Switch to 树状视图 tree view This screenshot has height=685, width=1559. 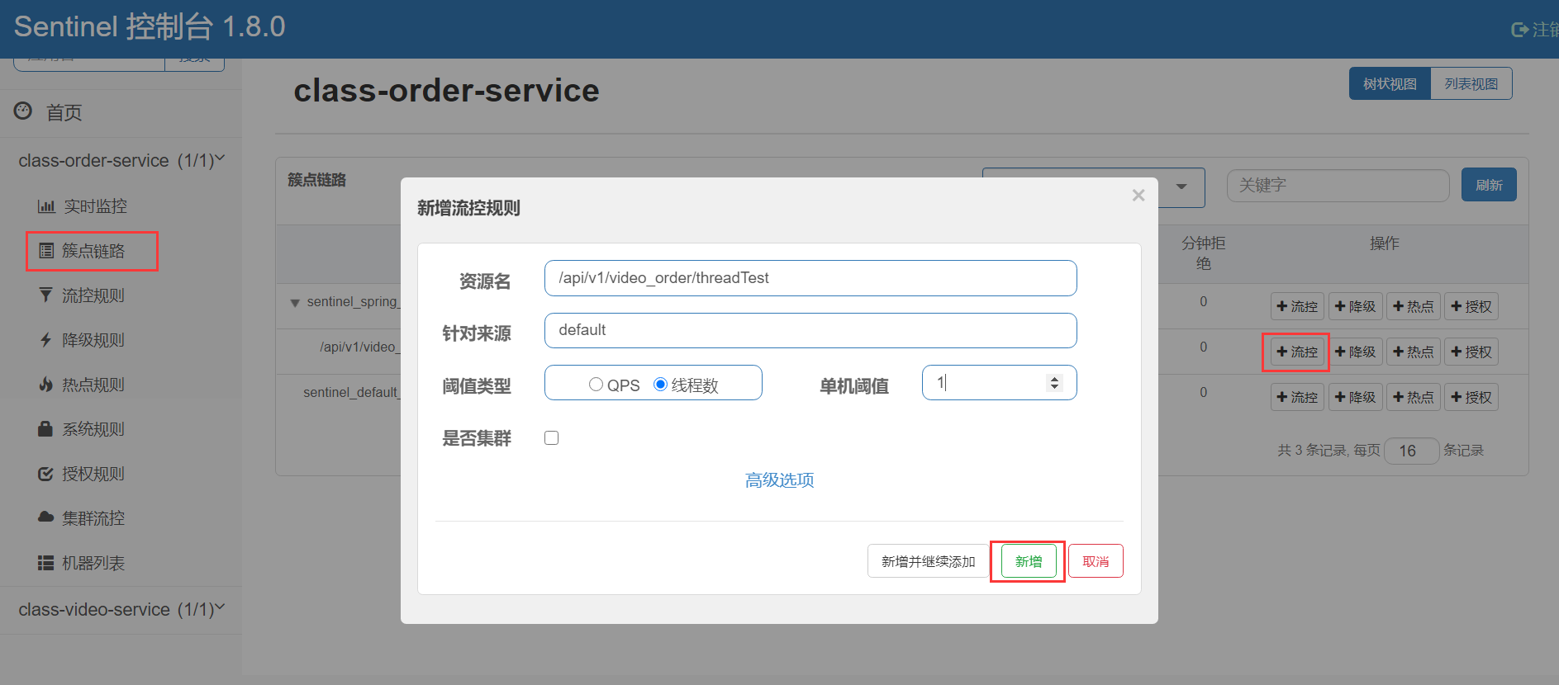(x=1390, y=83)
